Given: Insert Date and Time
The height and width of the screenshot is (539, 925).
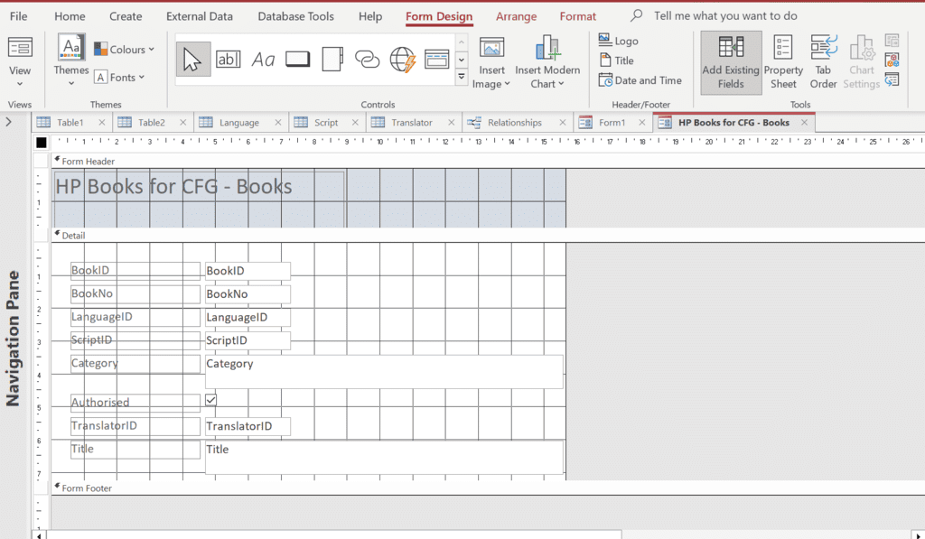Looking at the screenshot, I should pos(640,80).
